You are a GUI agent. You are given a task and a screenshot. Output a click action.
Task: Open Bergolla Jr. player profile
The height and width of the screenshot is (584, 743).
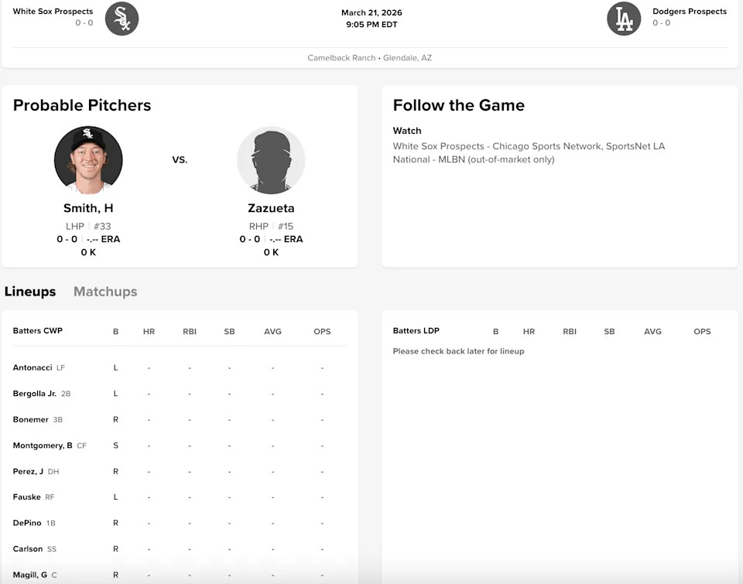[x=35, y=394]
